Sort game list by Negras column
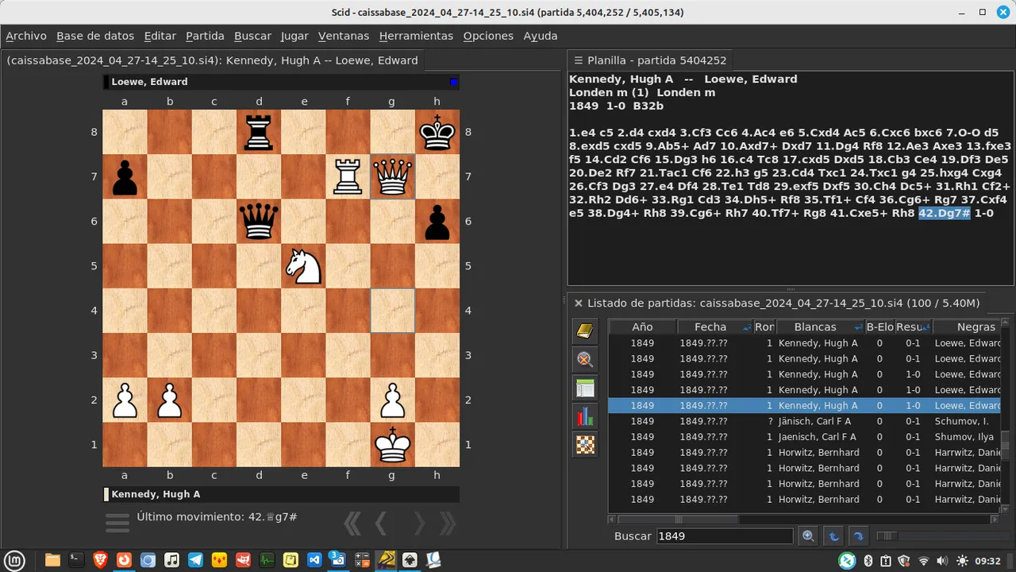 (967, 327)
